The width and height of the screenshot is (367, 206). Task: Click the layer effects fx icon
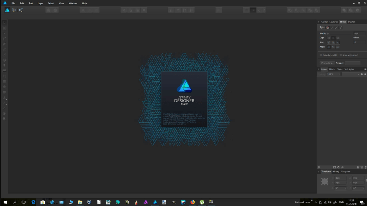click(x=342, y=167)
